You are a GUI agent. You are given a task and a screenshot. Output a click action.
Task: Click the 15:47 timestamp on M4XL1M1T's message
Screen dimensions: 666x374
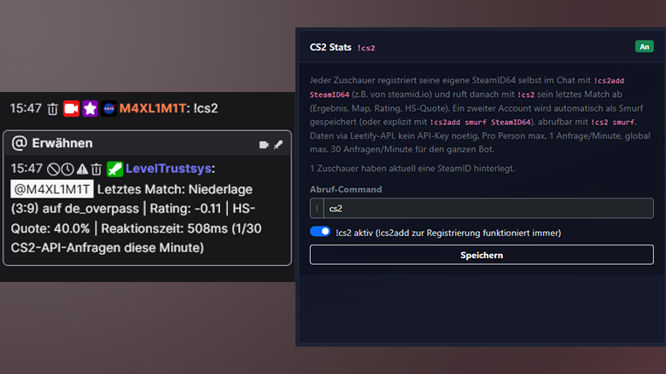tap(26, 108)
